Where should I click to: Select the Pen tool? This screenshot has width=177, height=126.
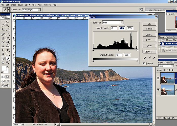(3, 54)
